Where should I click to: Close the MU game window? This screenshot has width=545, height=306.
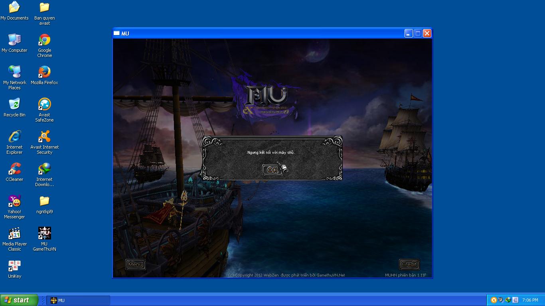pos(427,33)
